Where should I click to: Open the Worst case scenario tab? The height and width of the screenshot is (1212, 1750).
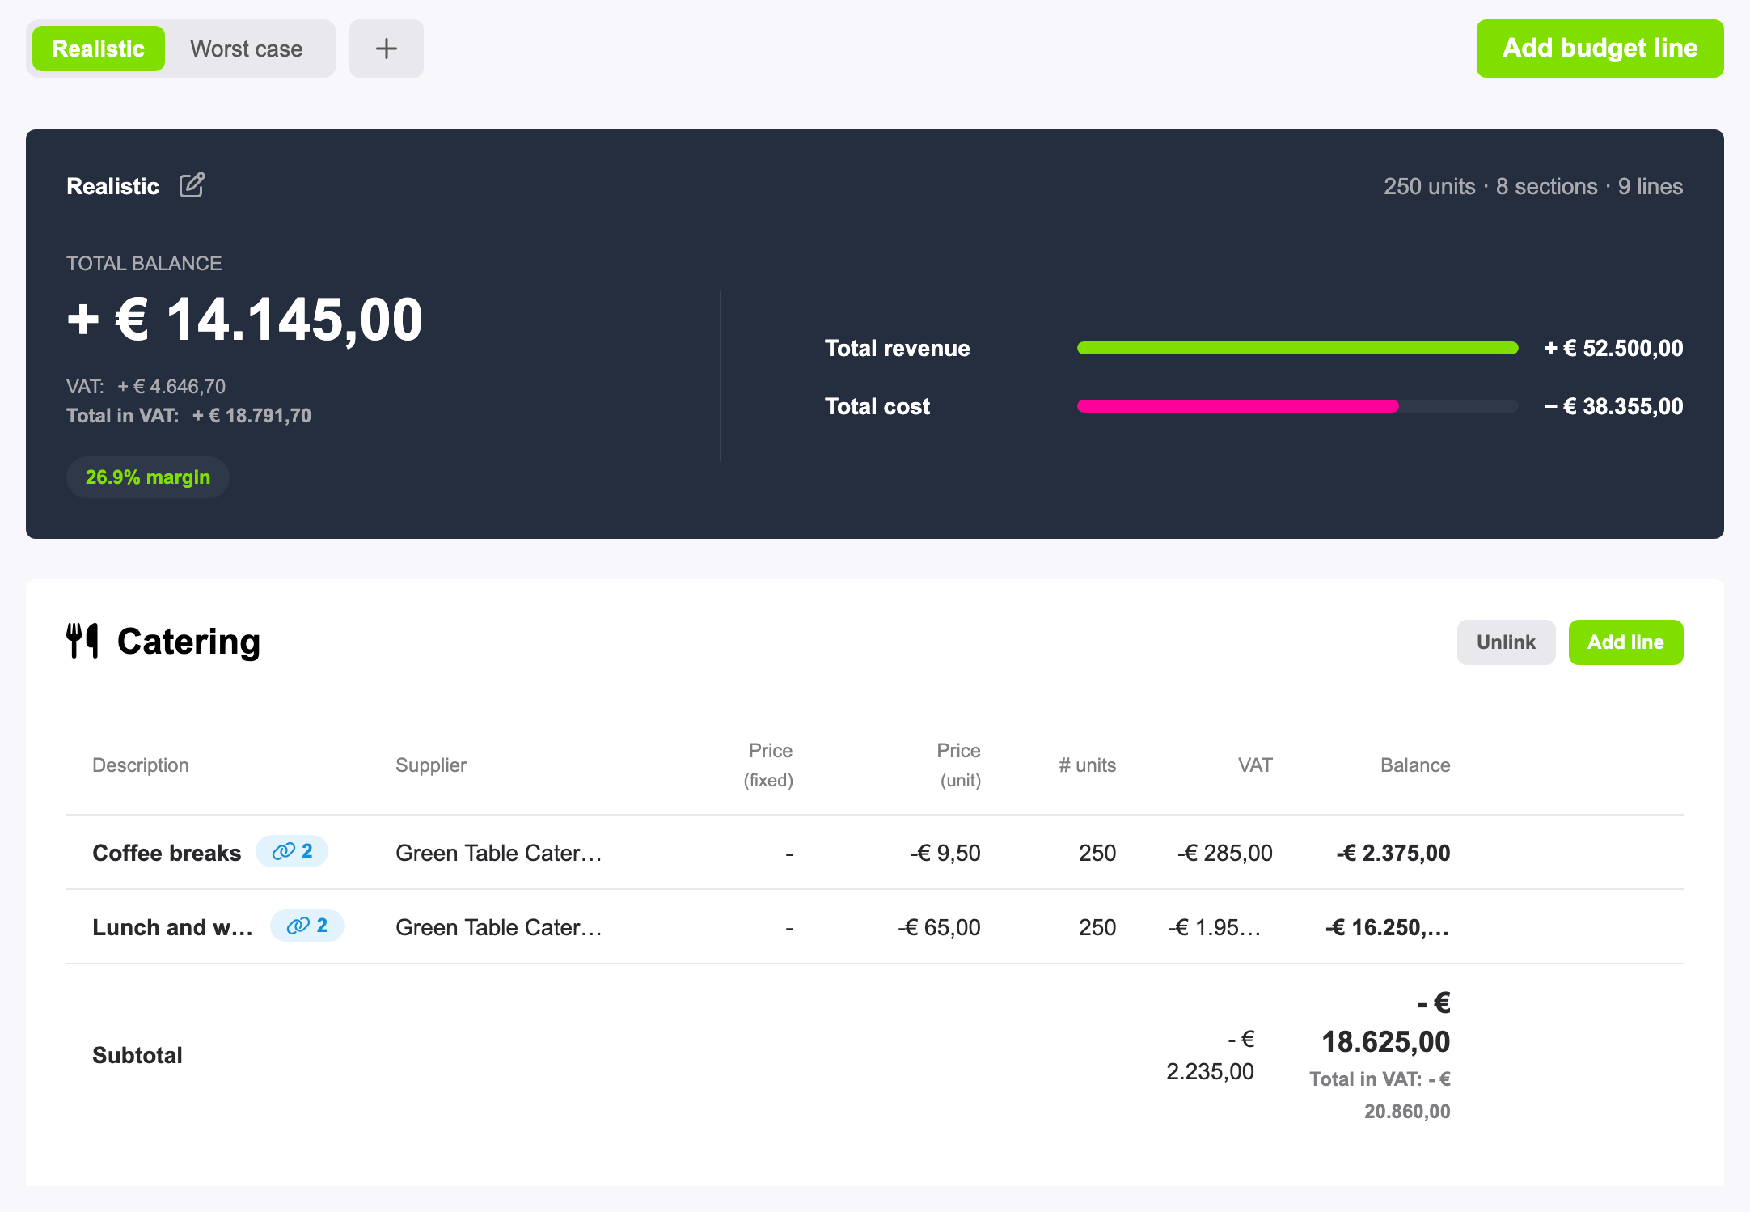tap(247, 49)
